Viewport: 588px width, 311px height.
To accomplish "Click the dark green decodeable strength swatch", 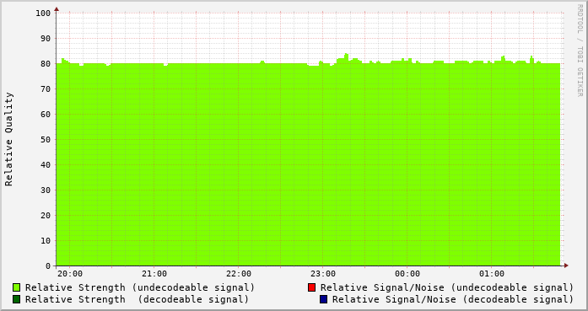I will pos(17,299).
